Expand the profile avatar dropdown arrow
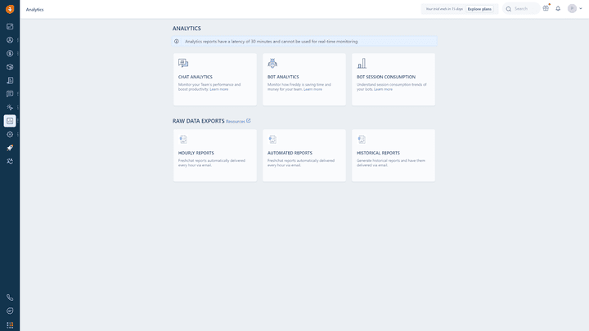The width and height of the screenshot is (589, 331). [x=580, y=9]
